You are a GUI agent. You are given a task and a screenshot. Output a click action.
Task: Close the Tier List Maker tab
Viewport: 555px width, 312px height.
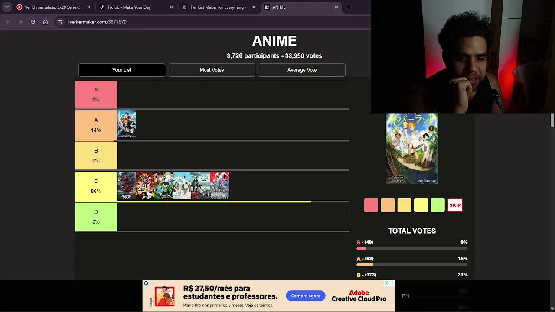[x=254, y=7]
